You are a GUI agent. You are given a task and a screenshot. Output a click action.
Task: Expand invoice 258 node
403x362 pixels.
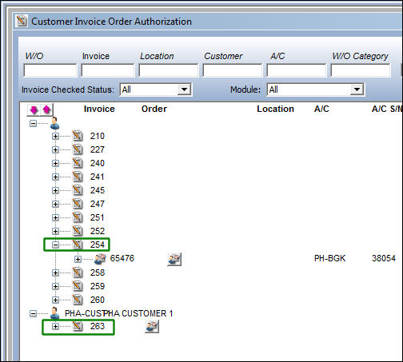pyautogui.click(x=55, y=272)
